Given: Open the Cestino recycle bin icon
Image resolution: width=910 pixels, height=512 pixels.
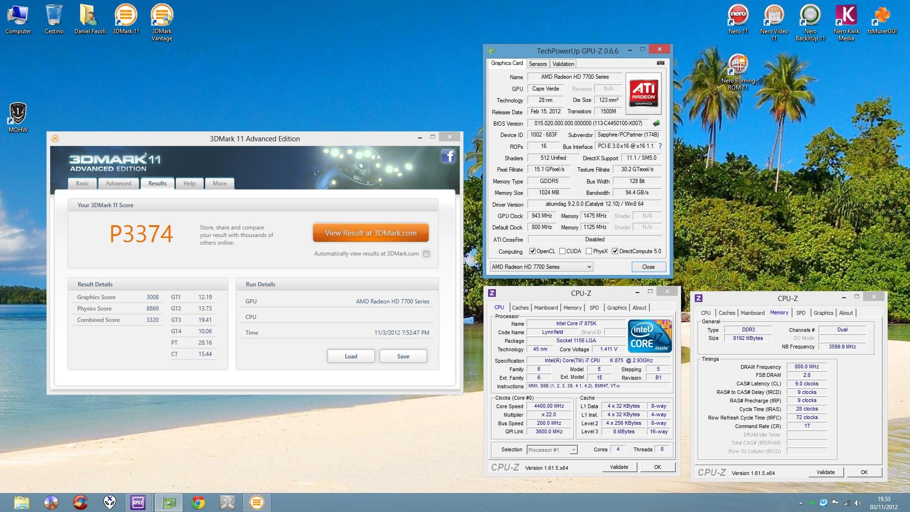Looking at the screenshot, I should tap(54, 19).
